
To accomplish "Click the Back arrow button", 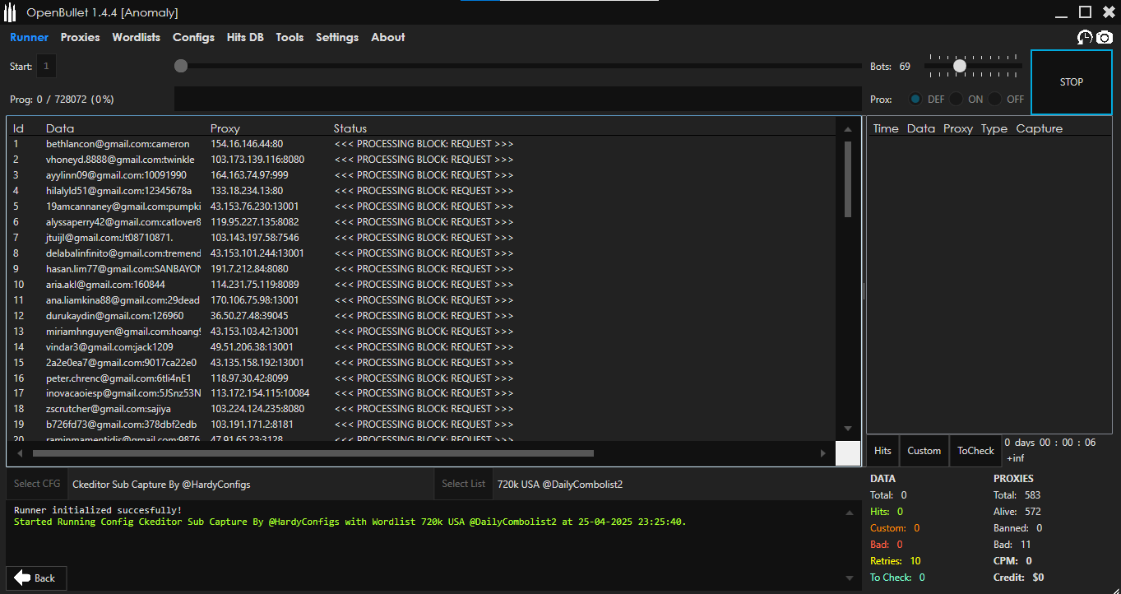I will [36, 578].
